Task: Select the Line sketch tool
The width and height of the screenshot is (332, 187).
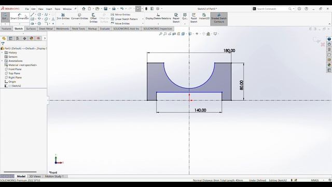Action: [32, 15]
